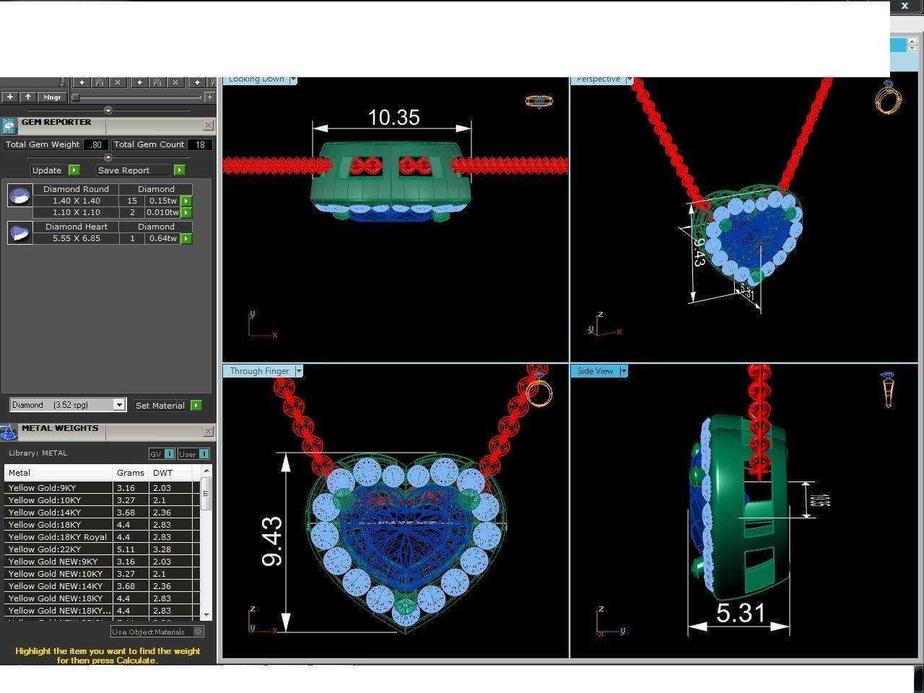Collapse section using chevron above Update button
924x693 pixels.
[x=108, y=157]
